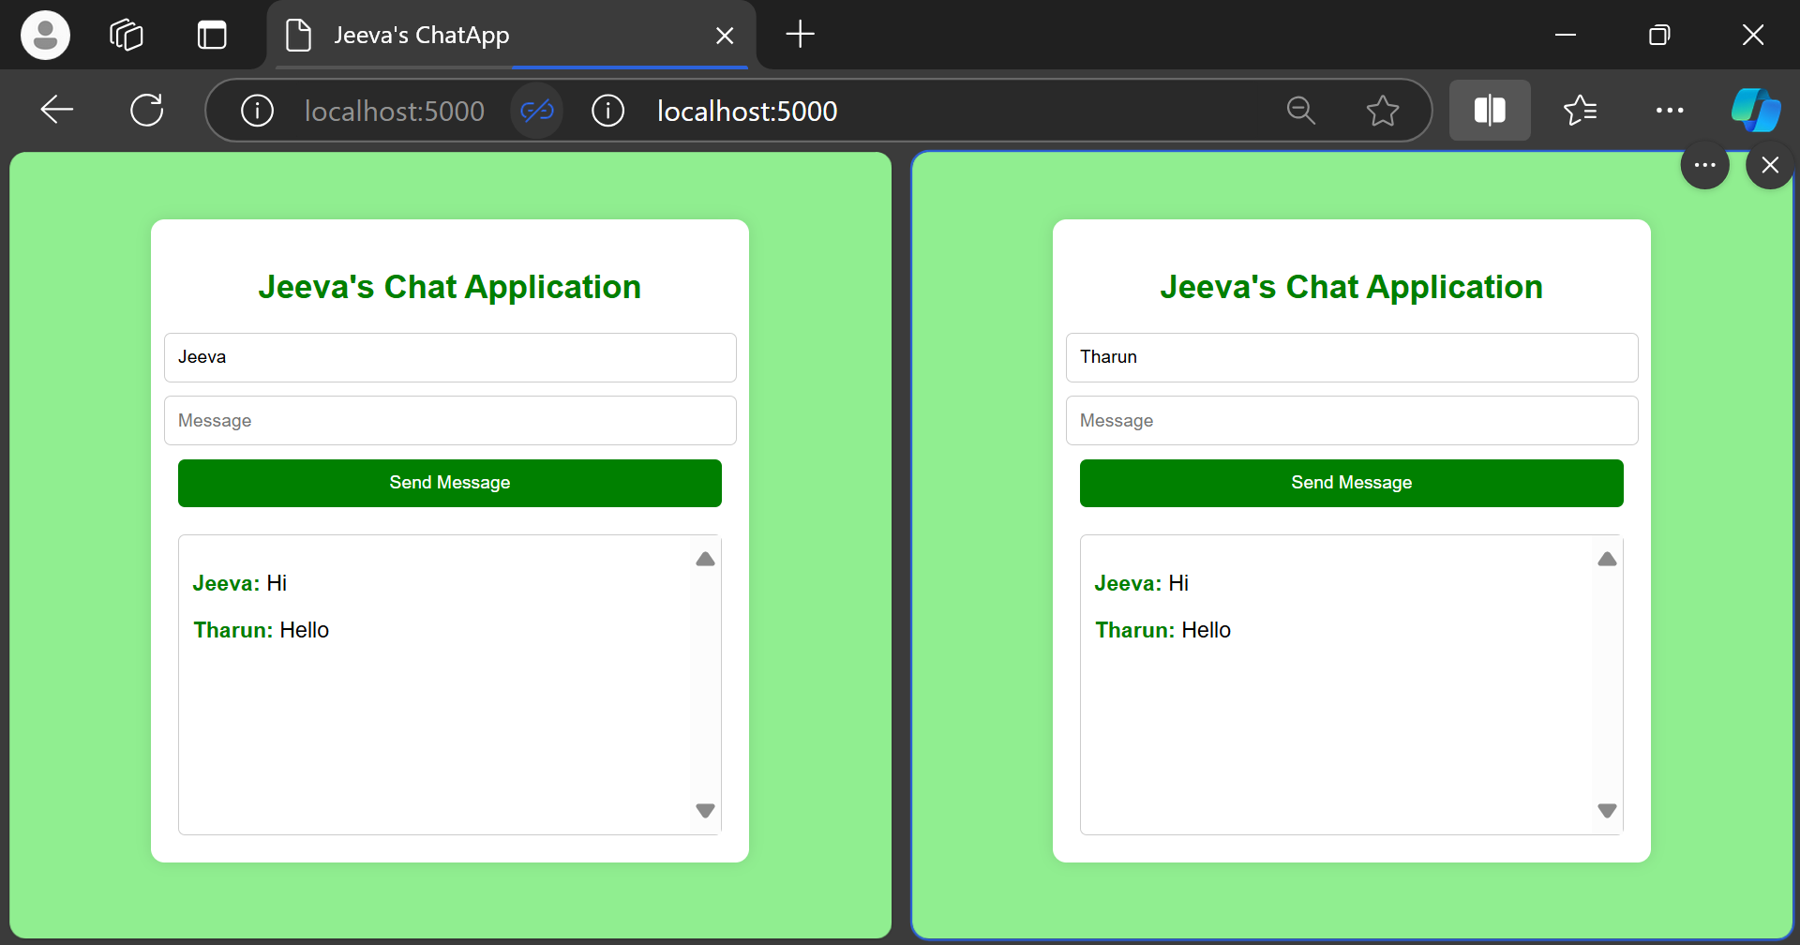Click the name field containing Jeeva
Screen dimensions: 1800x945
pos(450,357)
